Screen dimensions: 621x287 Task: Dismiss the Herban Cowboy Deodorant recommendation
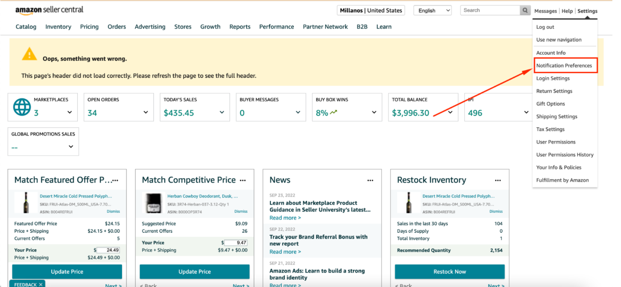point(241,212)
